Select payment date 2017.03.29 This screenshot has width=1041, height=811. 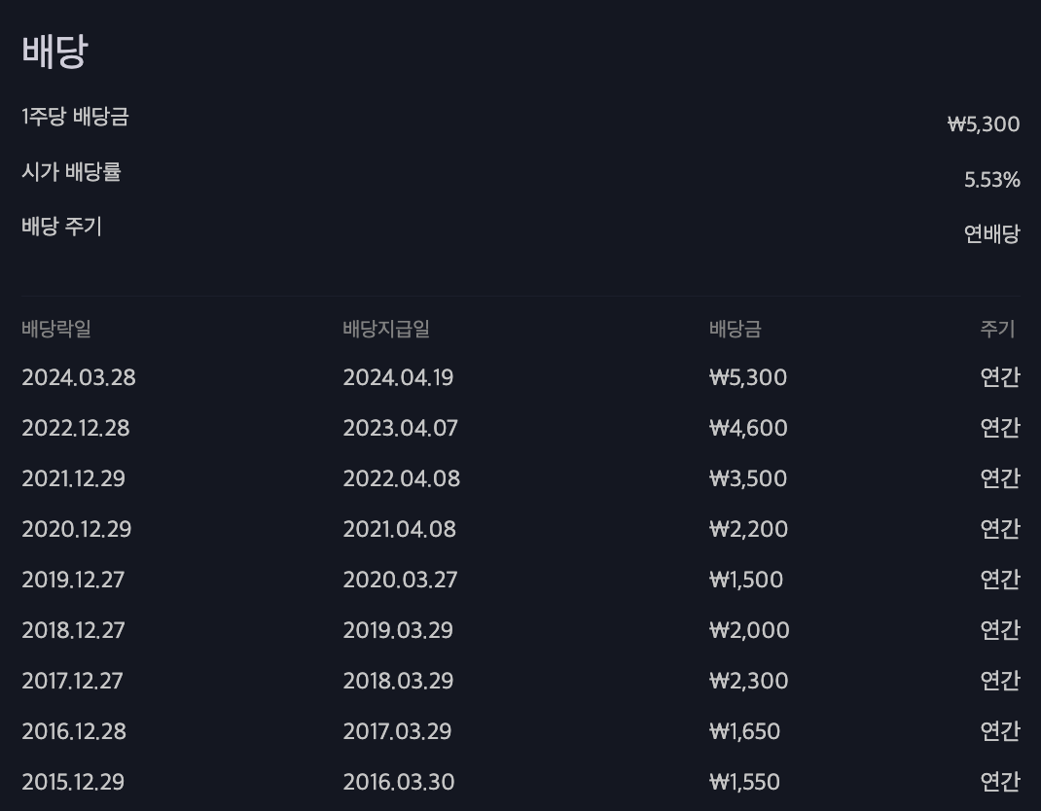click(397, 730)
